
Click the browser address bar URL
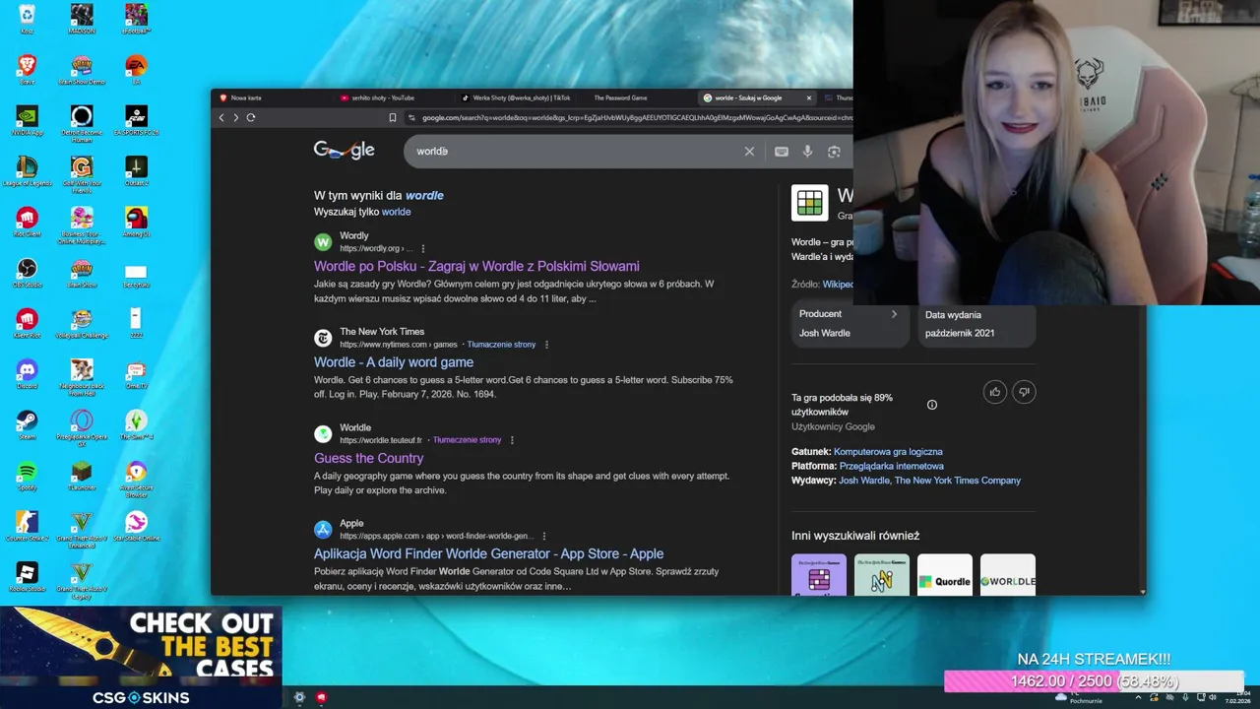[x=635, y=117]
